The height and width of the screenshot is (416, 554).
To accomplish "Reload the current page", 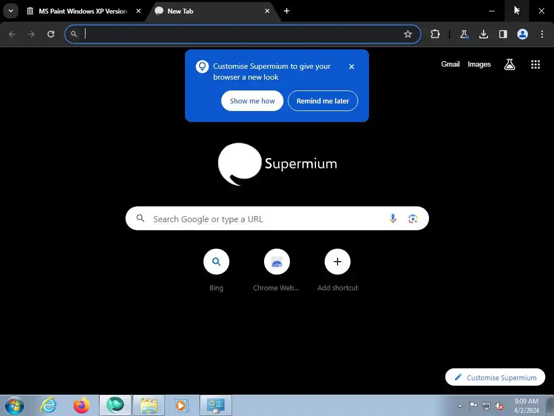I will (x=51, y=34).
